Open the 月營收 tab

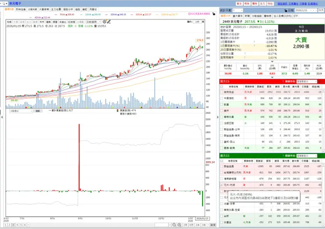[x=93, y=9]
